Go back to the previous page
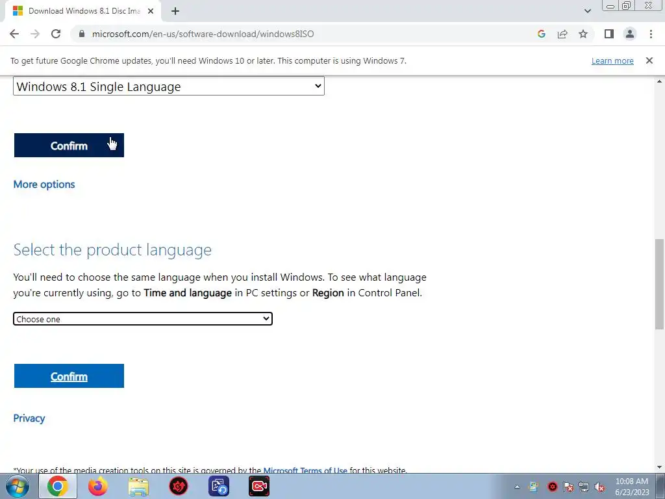The image size is (665, 499). point(14,34)
